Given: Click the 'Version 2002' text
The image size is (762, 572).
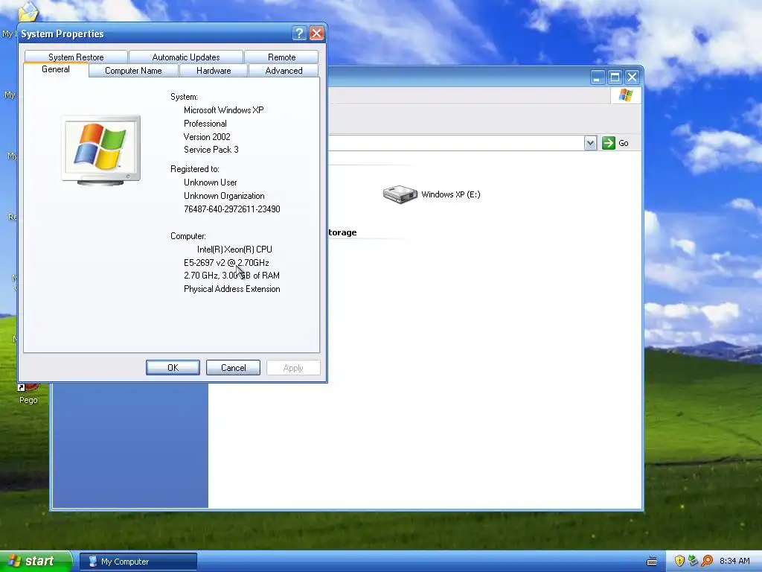Looking at the screenshot, I should pos(207,137).
